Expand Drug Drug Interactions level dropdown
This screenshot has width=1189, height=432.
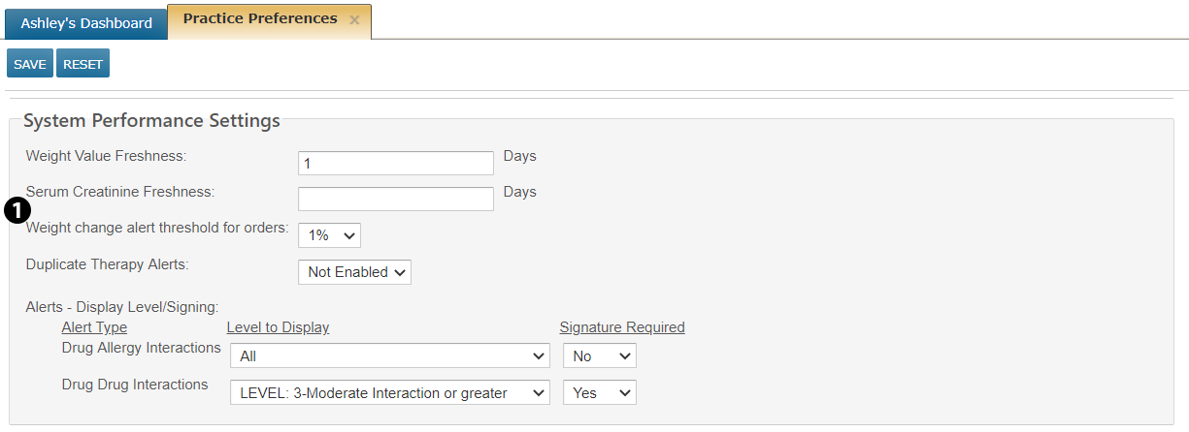[390, 392]
